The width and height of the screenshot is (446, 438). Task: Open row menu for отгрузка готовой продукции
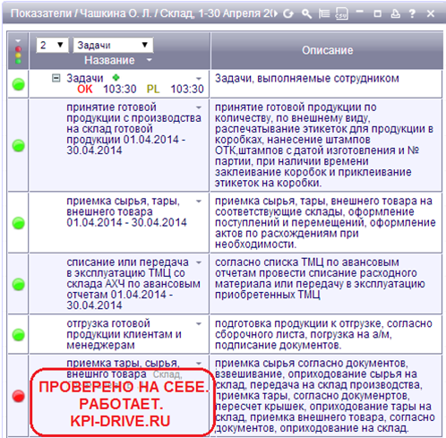[199, 323]
